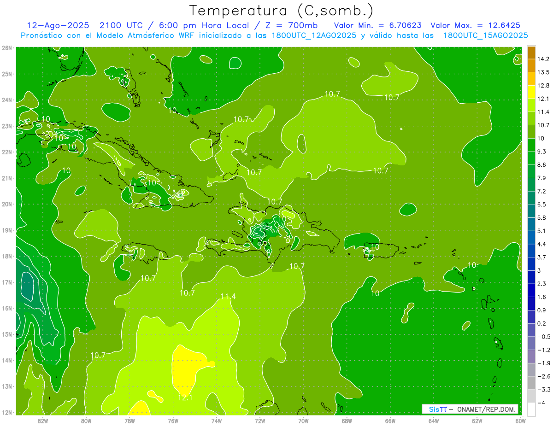
Task: Click the 9.3 value on the color scale
Action: [542, 152]
